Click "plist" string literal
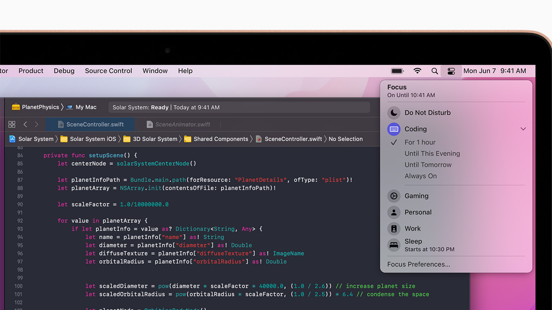The image size is (552, 310). (x=334, y=180)
